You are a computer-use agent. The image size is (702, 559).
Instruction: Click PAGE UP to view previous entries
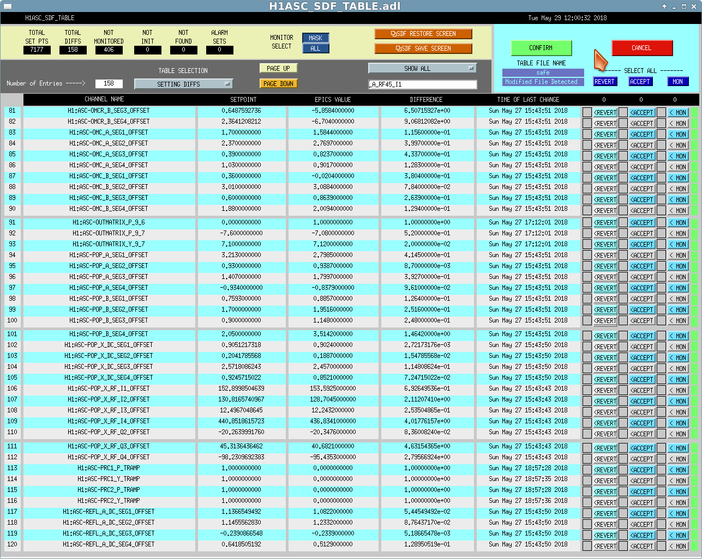pyautogui.click(x=278, y=69)
